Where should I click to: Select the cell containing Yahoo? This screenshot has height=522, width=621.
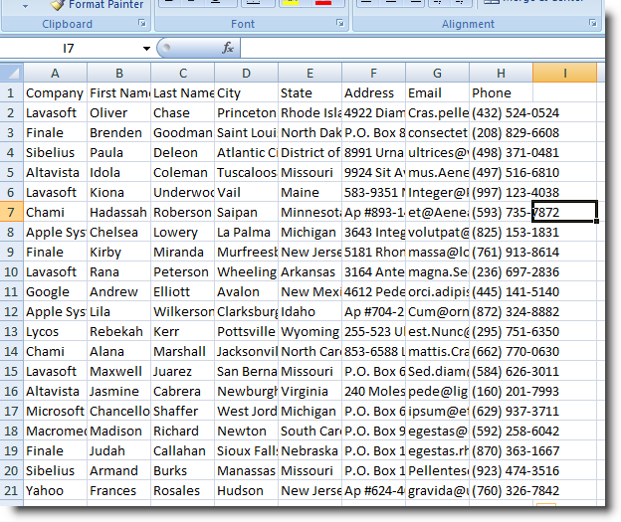coord(55,490)
